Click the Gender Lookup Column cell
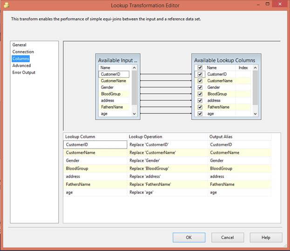The width and height of the screenshot is (290, 251). 95,160
